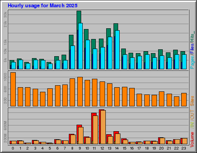
Task: Click the tan OUT bar at hour 14
Action: (x=118, y=139)
